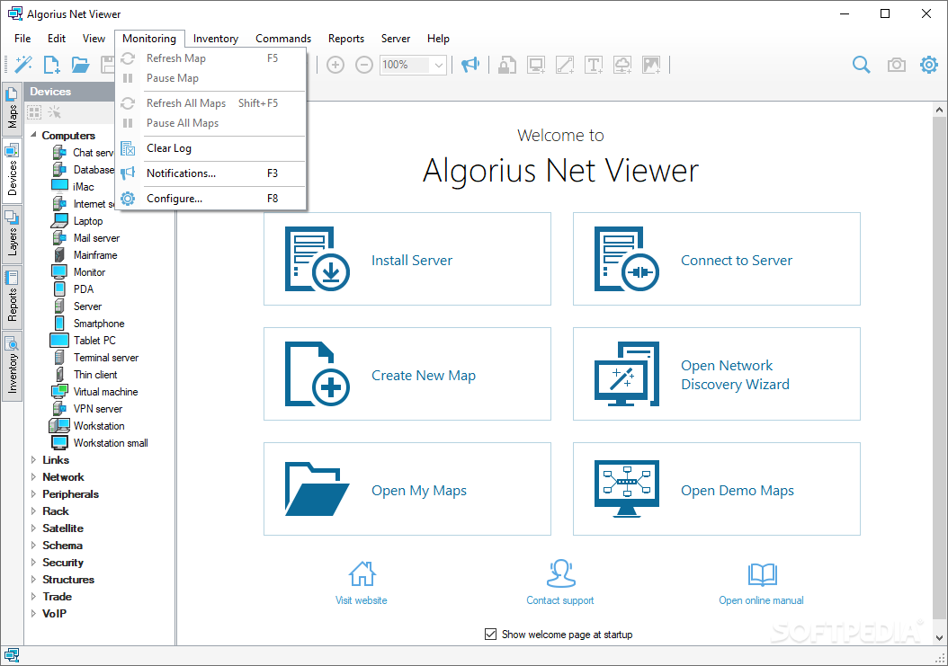
Task: Choose Clear Log from Monitoring menu
Action: click(211, 148)
